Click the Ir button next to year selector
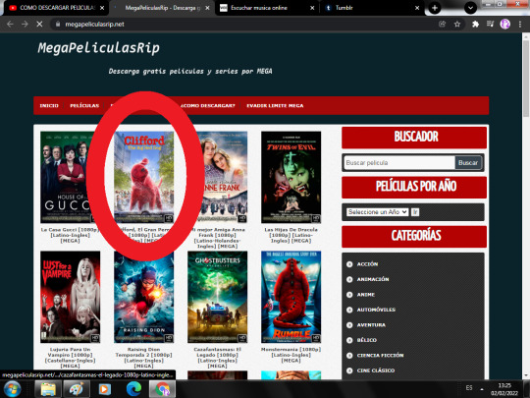Viewport: 530px width, 398px height. point(415,212)
